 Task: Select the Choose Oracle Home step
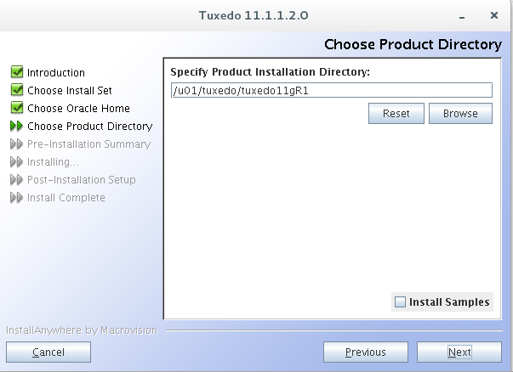tap(78, 109)
